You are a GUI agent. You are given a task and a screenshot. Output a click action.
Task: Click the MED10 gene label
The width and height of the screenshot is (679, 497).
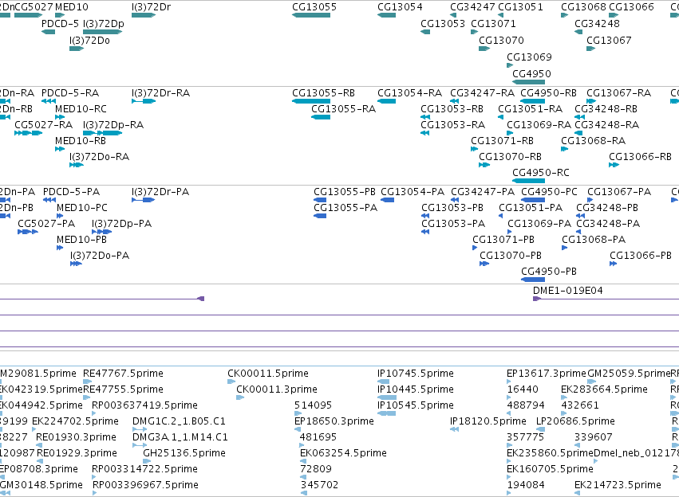click(72, 7)
